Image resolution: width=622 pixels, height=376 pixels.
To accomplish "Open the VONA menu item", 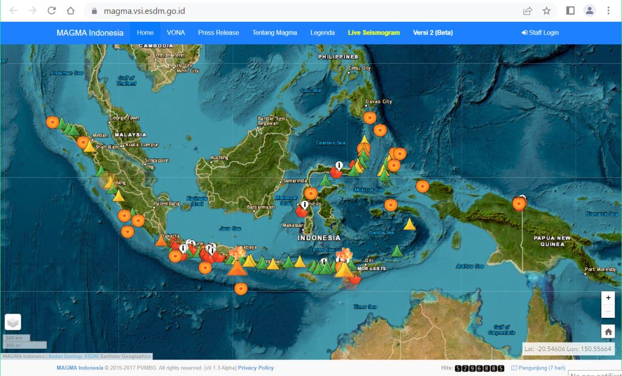I will click(x=176, y=33).
